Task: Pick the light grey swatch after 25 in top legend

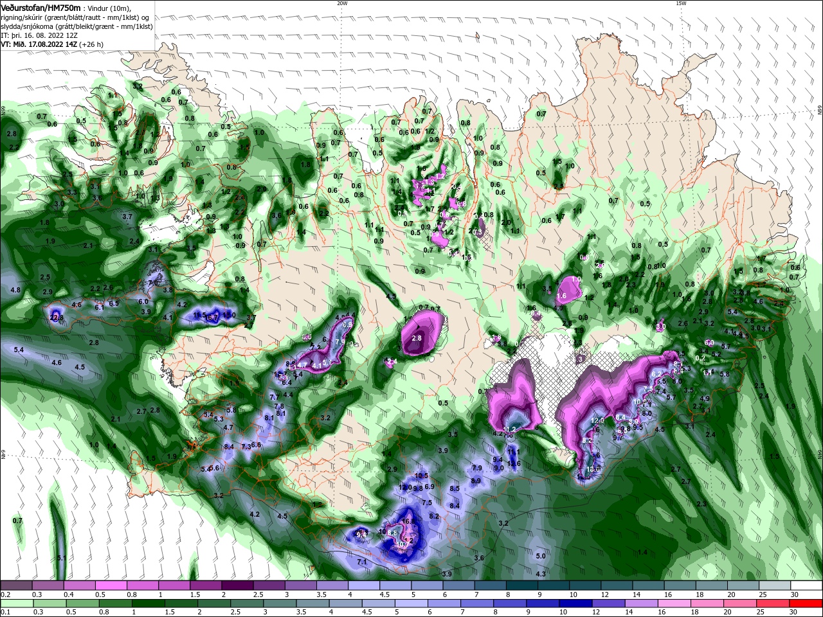Action: (x=775, y=586)
